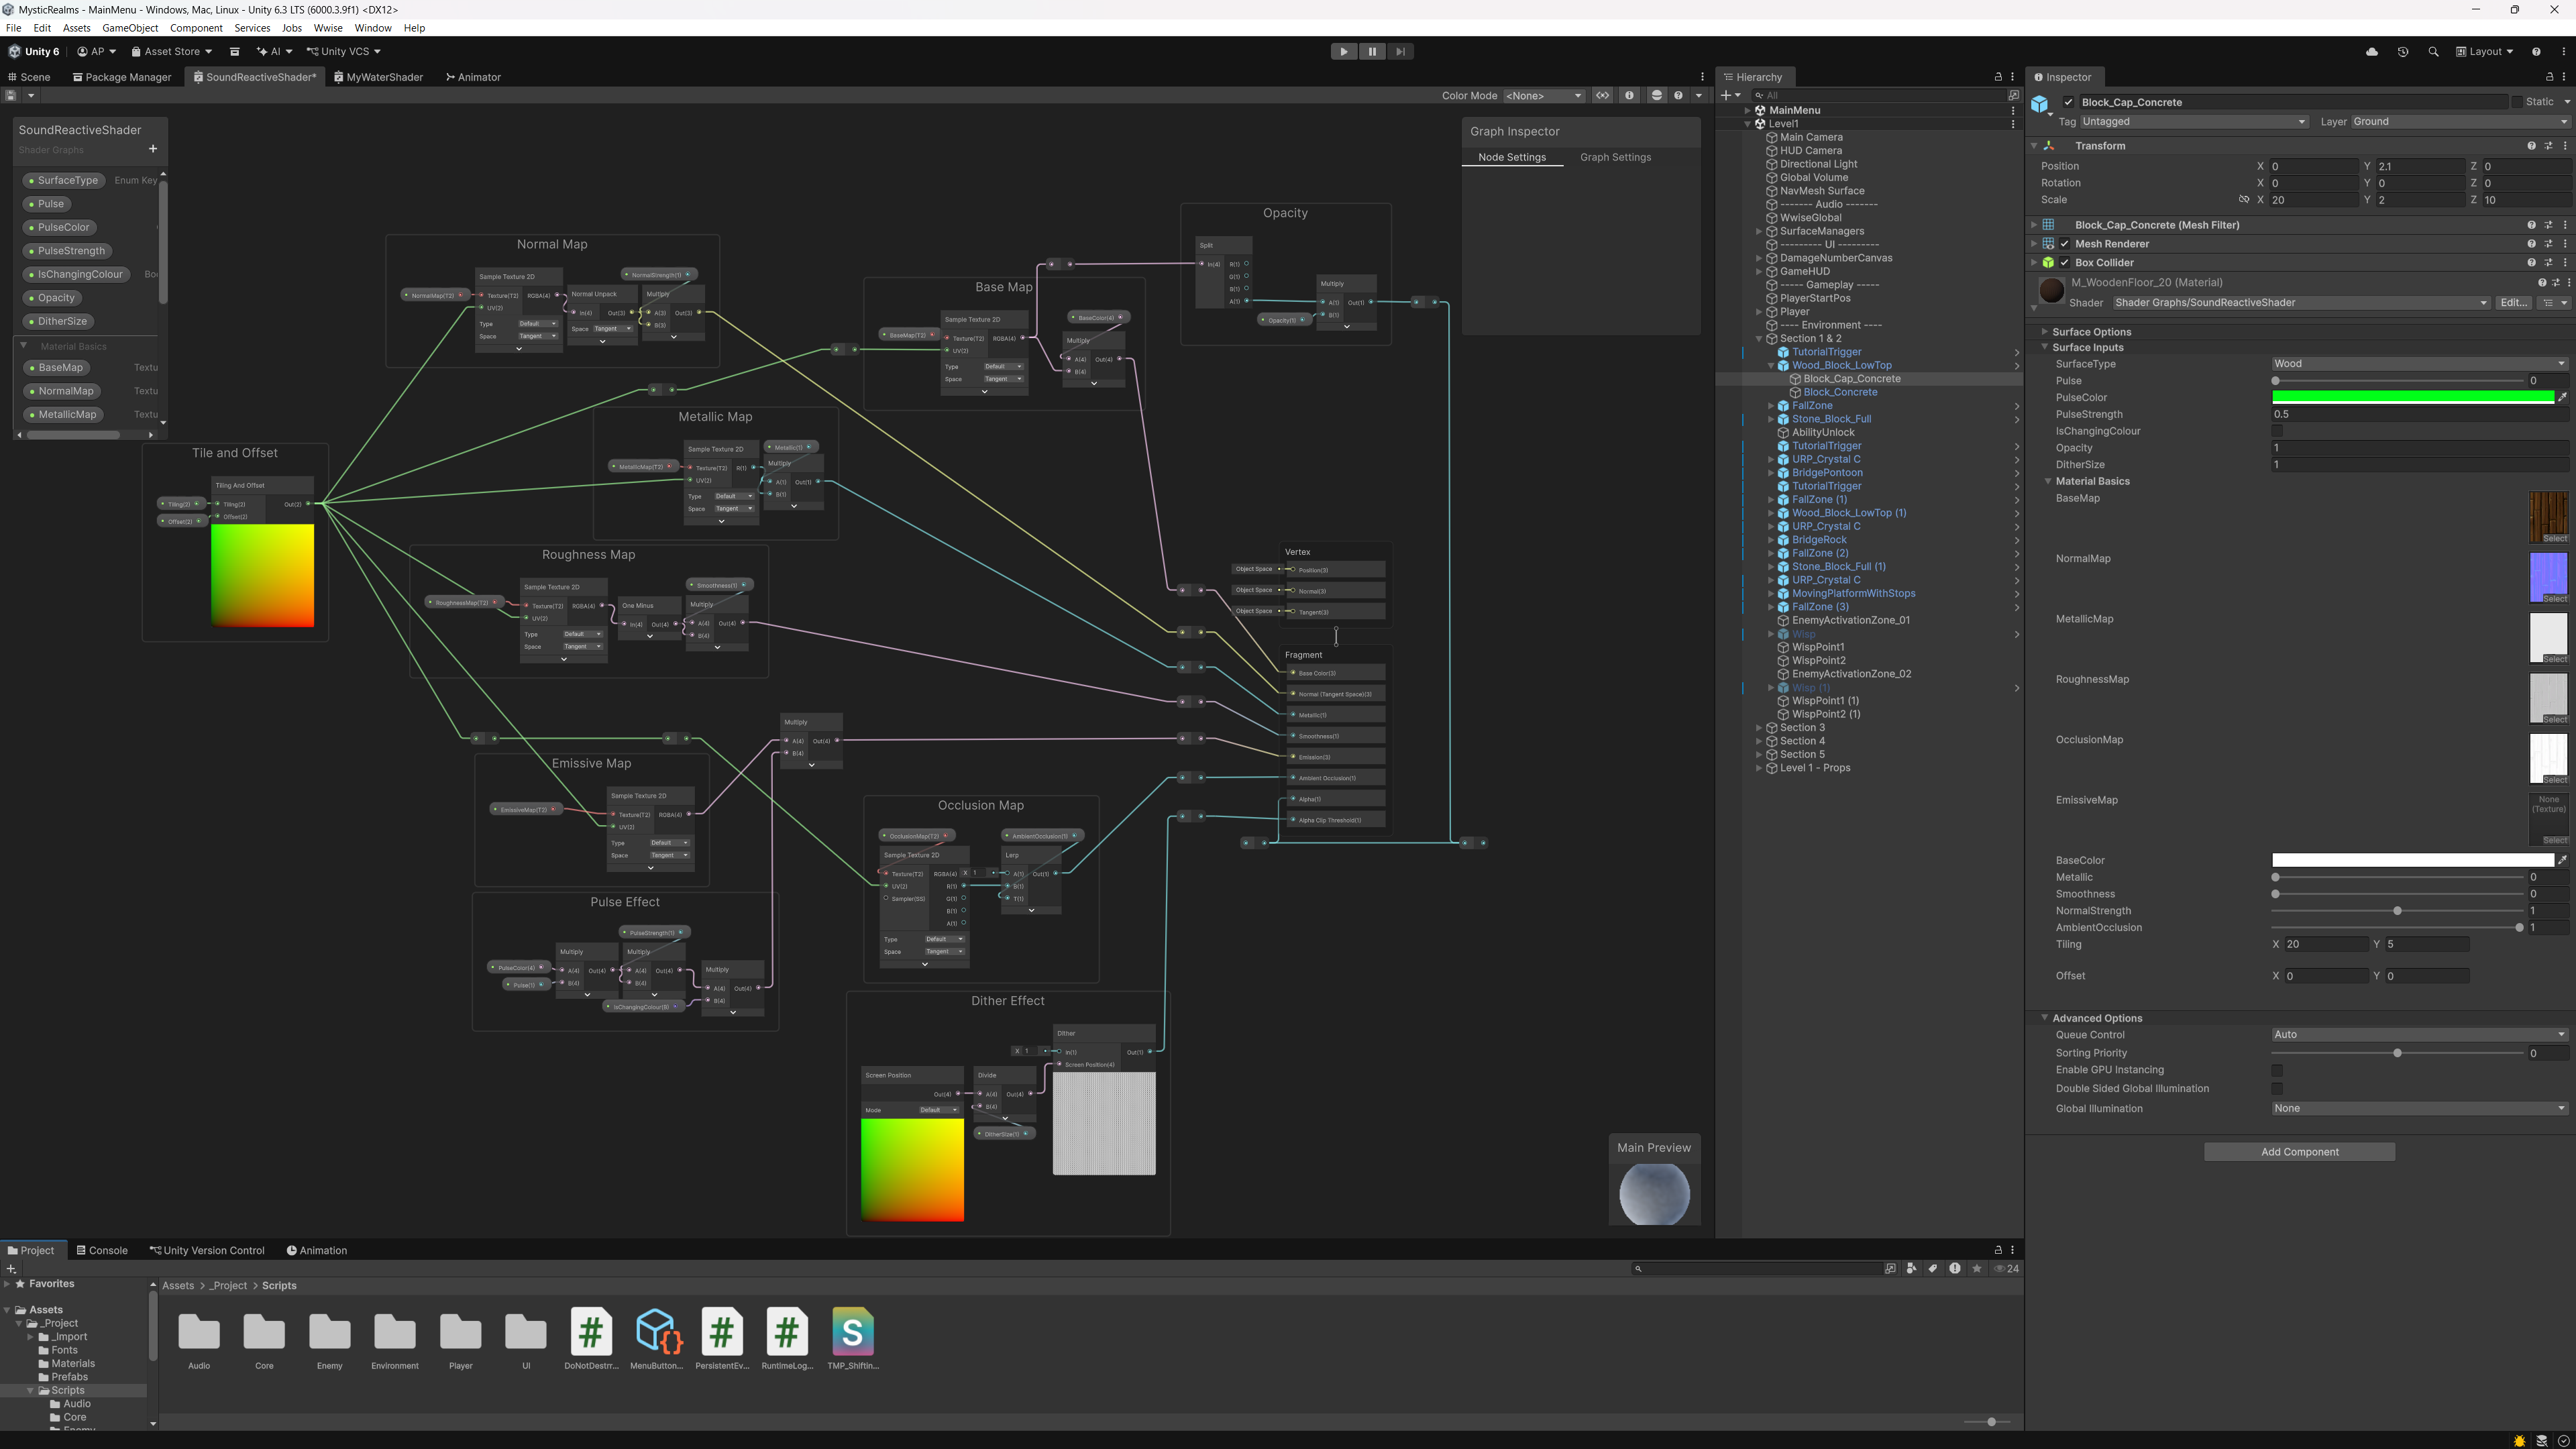Image resolution: width=2576 pixels, height=1449 pixels.
Task: Expand the Section 3 hierarchy item
Action: pos(1759,728)
